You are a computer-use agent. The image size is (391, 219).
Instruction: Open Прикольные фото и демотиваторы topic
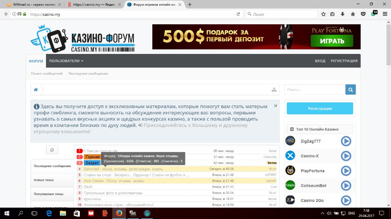tap(113, 193)
